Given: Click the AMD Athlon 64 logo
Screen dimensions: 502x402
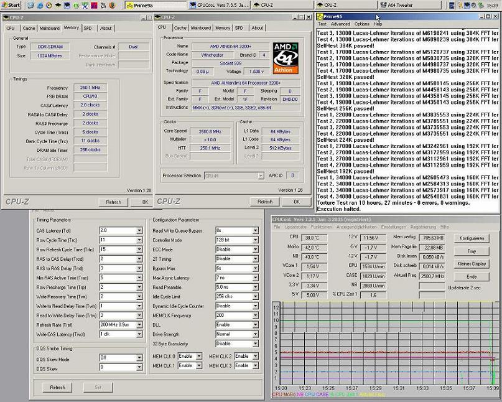Looking at the screenshot, I should click(x=286, y=58).
